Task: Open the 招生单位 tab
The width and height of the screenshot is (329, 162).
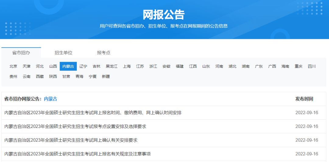Action: coord(63,53)
